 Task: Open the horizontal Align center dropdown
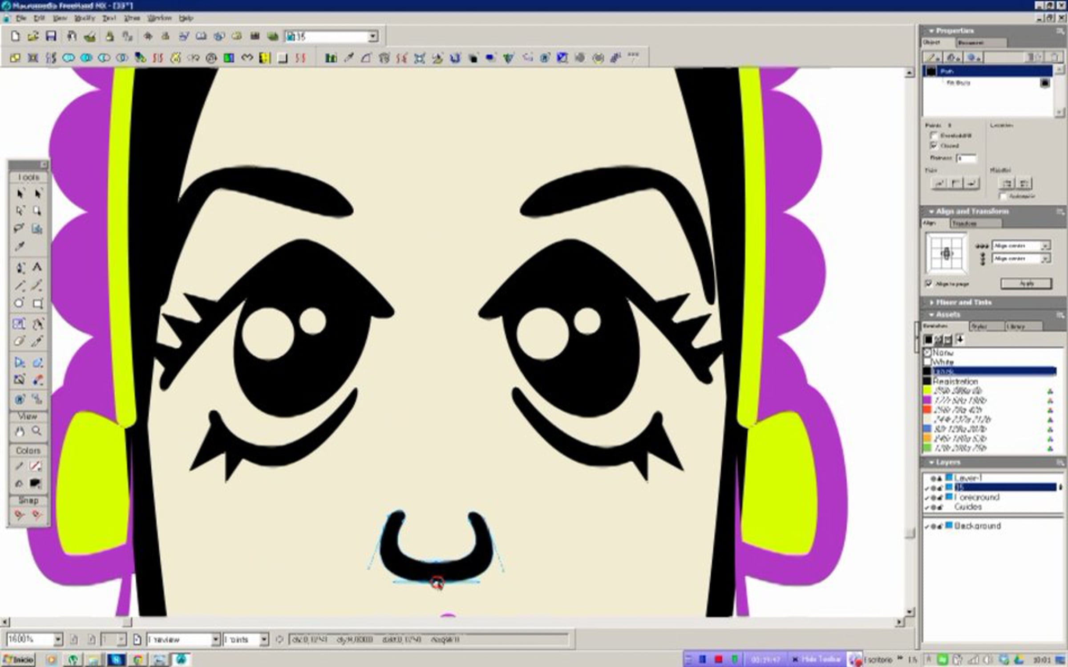pos(1045,246)
